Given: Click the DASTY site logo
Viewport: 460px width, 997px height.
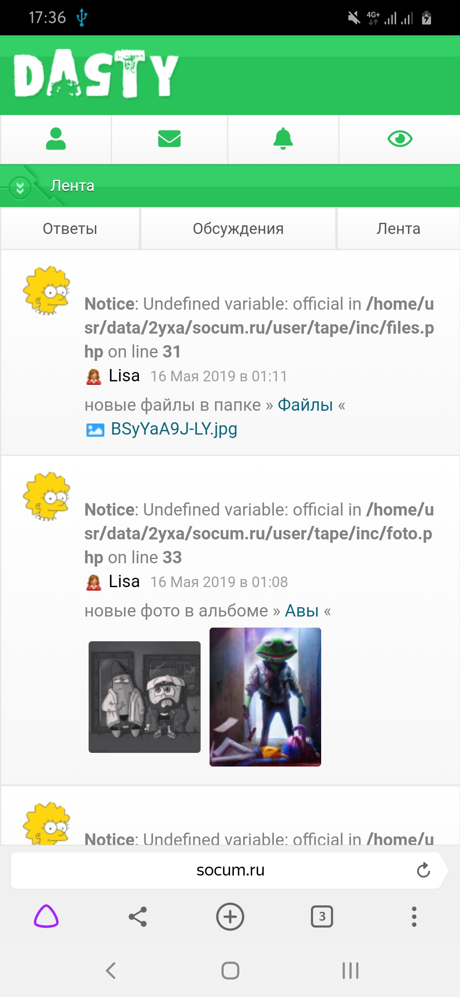Looking at the screenshot, I should 96,75.
